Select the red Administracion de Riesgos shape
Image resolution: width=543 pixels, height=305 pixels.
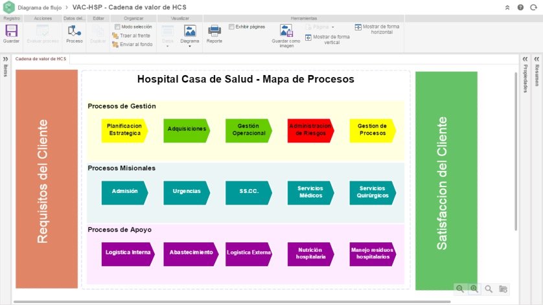click(310, 131)
